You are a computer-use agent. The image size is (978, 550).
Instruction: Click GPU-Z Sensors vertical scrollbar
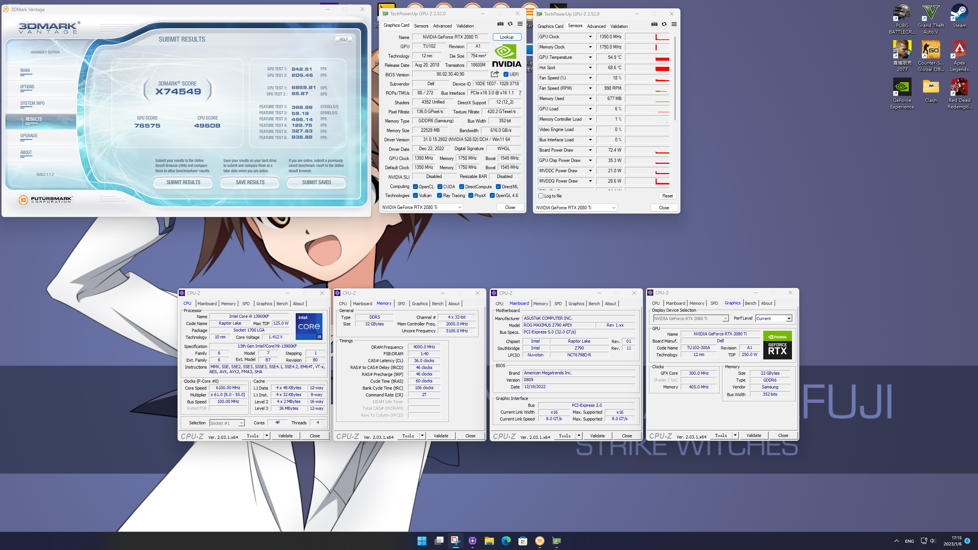pyautogui.click(x=675, y=78)
